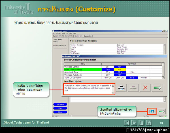
Task: Open the Function menu
Action: (x=58, y=33)
